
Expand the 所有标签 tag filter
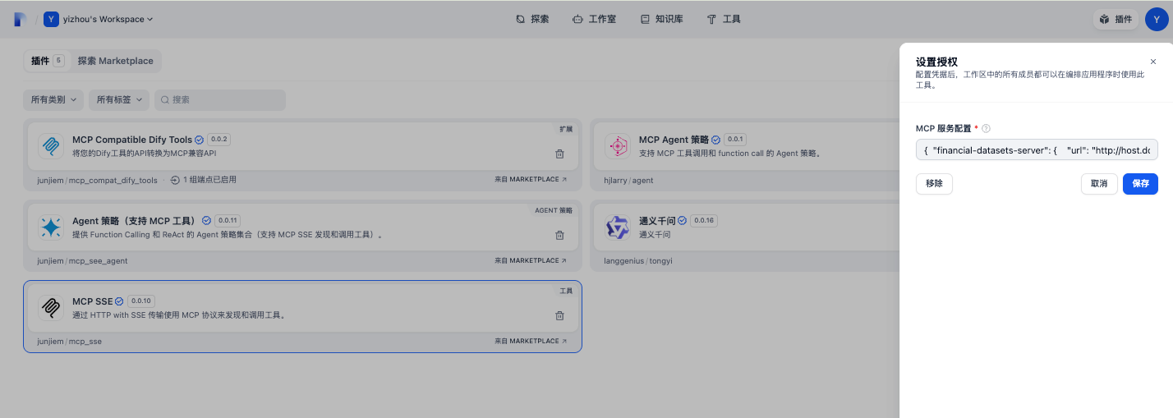(x=119, y=99)
